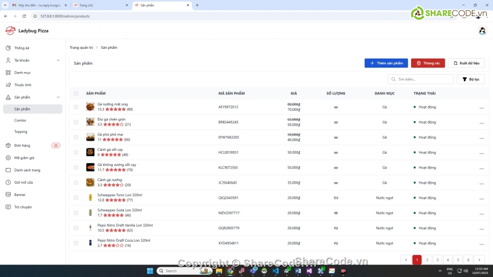Click the Ladybug Pizza logo
Screen dimensions: 493x277
pos(10,31)
